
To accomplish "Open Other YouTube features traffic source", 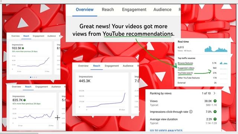I will tap(189, 78).
